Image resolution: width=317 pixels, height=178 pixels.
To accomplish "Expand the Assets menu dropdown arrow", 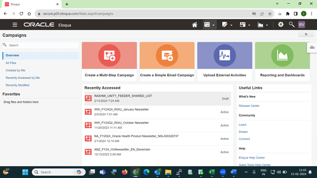I will point(231,25).
